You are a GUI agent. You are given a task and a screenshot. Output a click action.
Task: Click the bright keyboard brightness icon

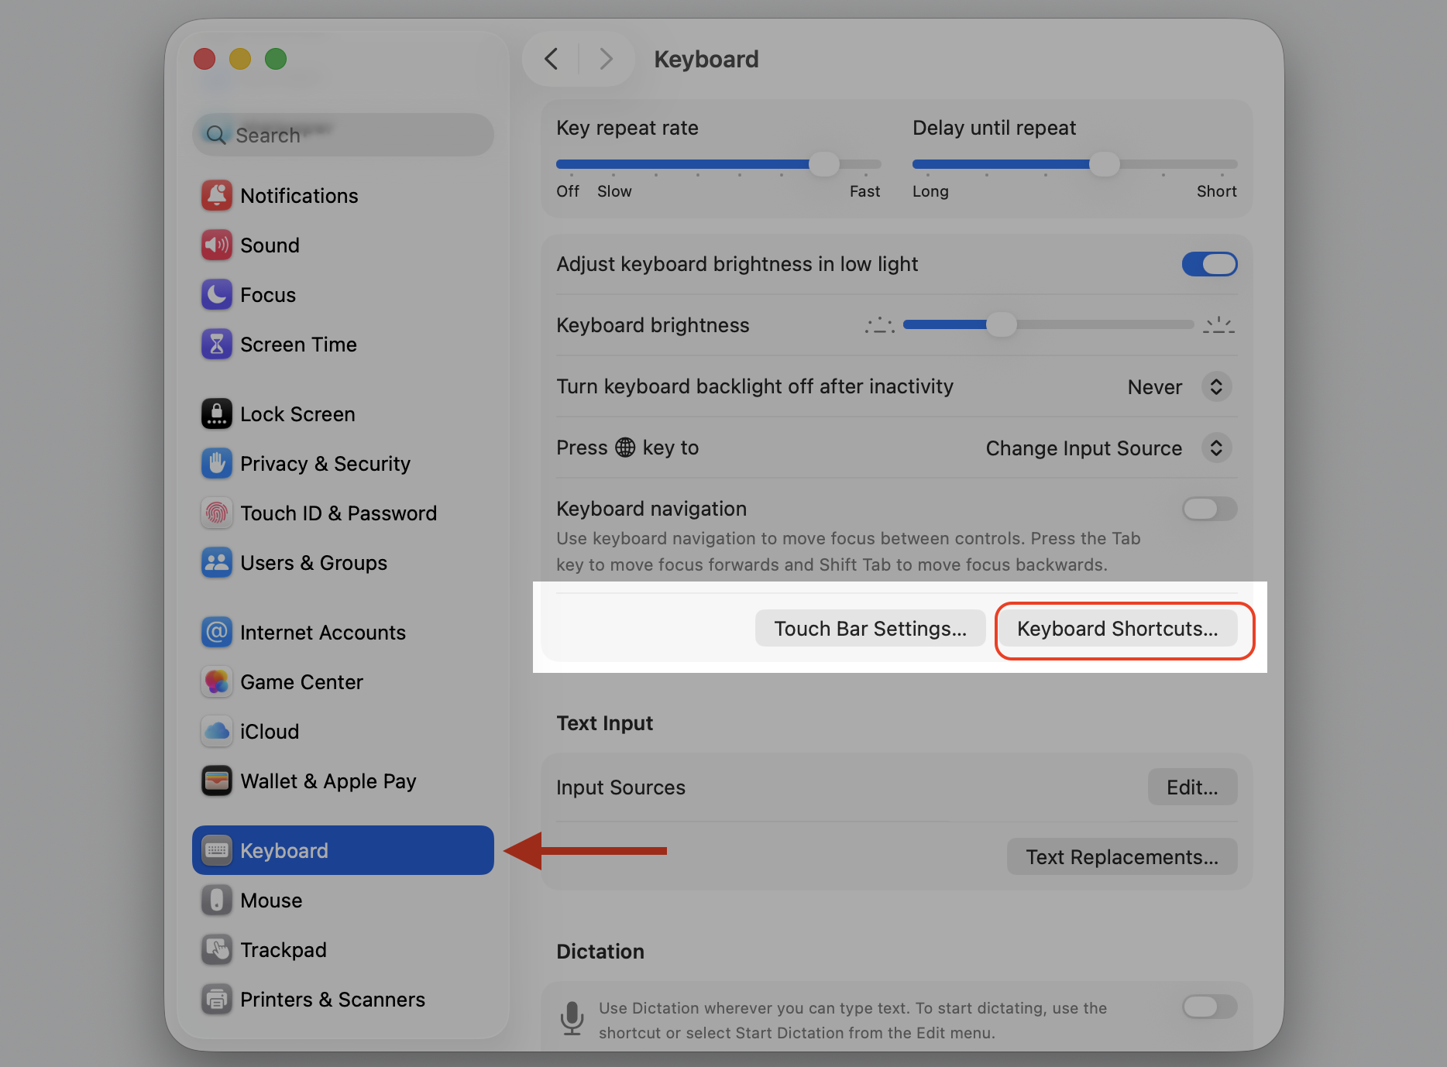1218,325
